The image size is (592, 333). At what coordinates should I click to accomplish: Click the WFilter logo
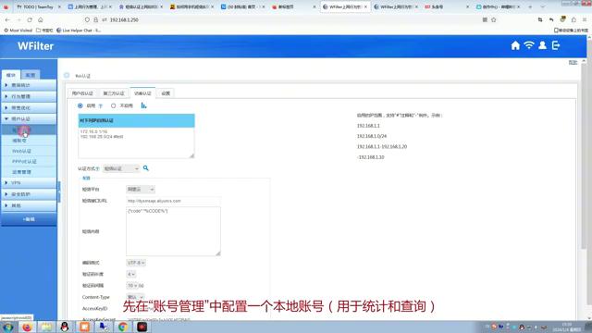[35, 46]
